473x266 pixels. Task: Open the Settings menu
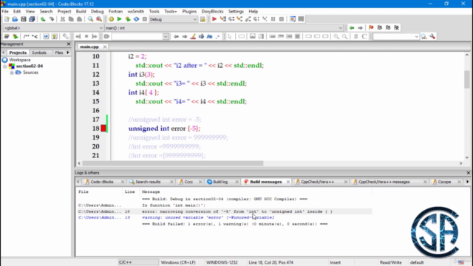coord(236,11)
